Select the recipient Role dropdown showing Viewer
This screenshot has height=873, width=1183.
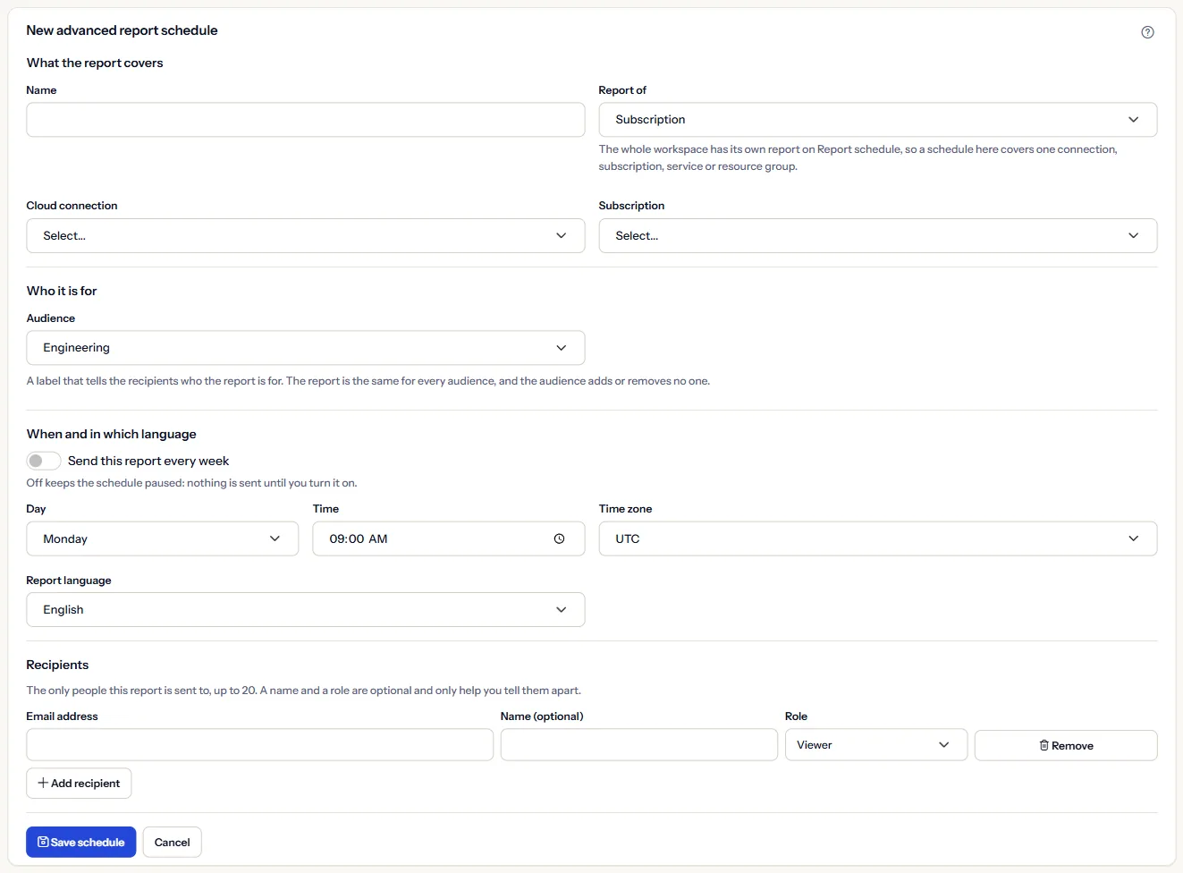tap(876, 745)
